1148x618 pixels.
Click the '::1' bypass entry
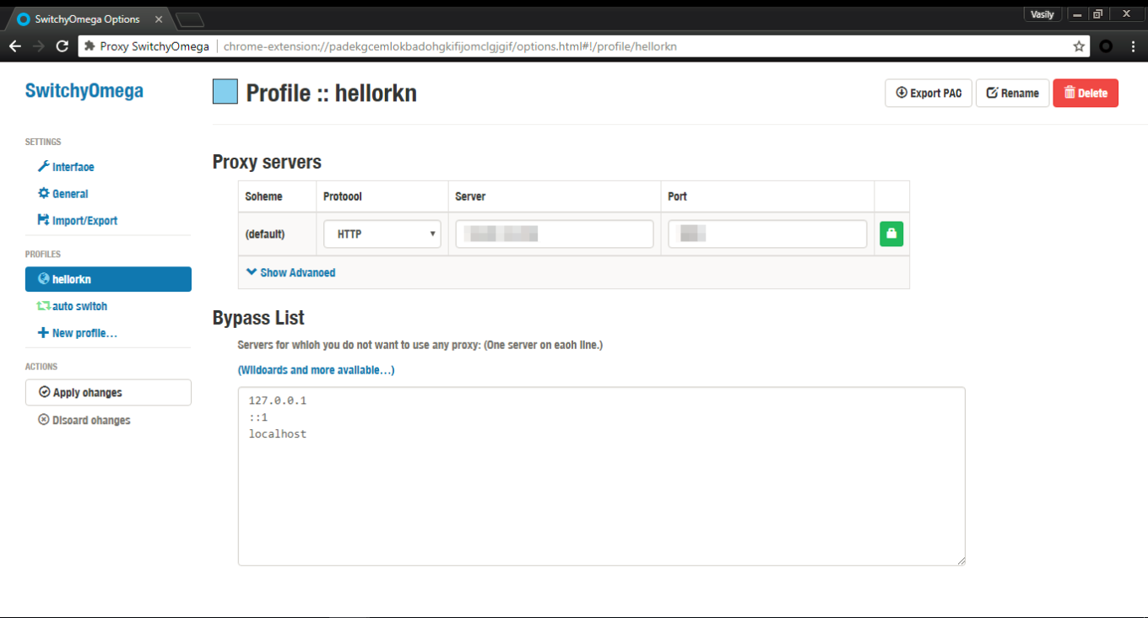tap(258, 417)
